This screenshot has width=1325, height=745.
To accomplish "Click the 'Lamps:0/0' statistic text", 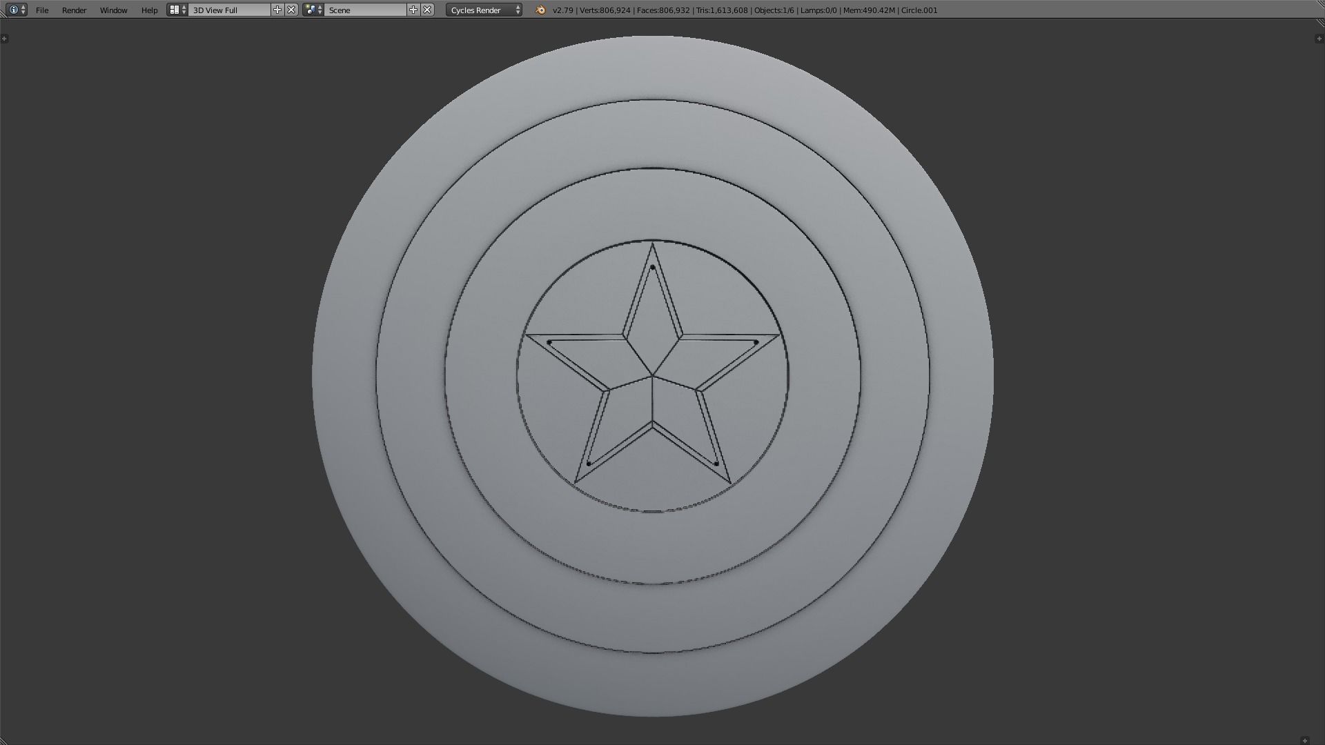I will (818, 10).
